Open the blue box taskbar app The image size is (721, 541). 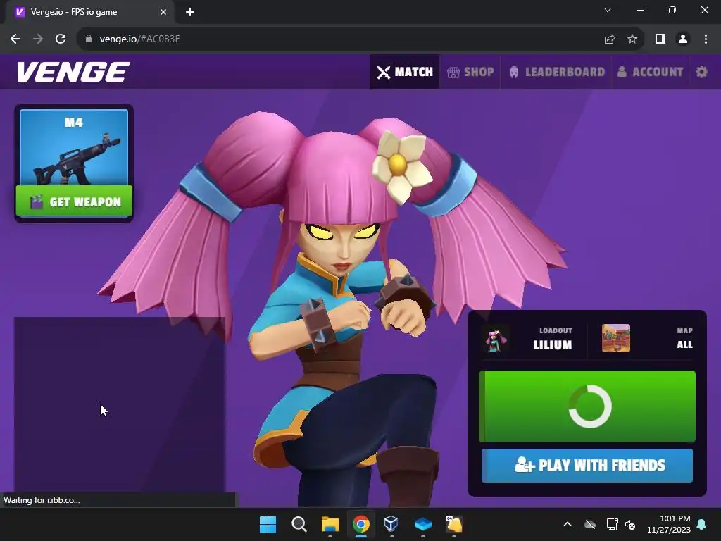tap(422, 524)
